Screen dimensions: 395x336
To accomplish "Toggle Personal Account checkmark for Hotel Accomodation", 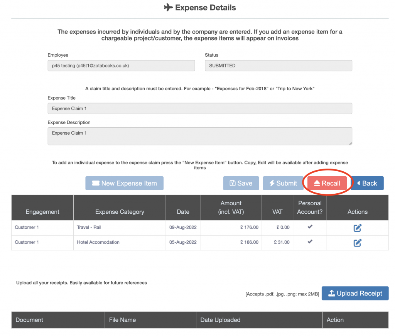I will [310, 242].
